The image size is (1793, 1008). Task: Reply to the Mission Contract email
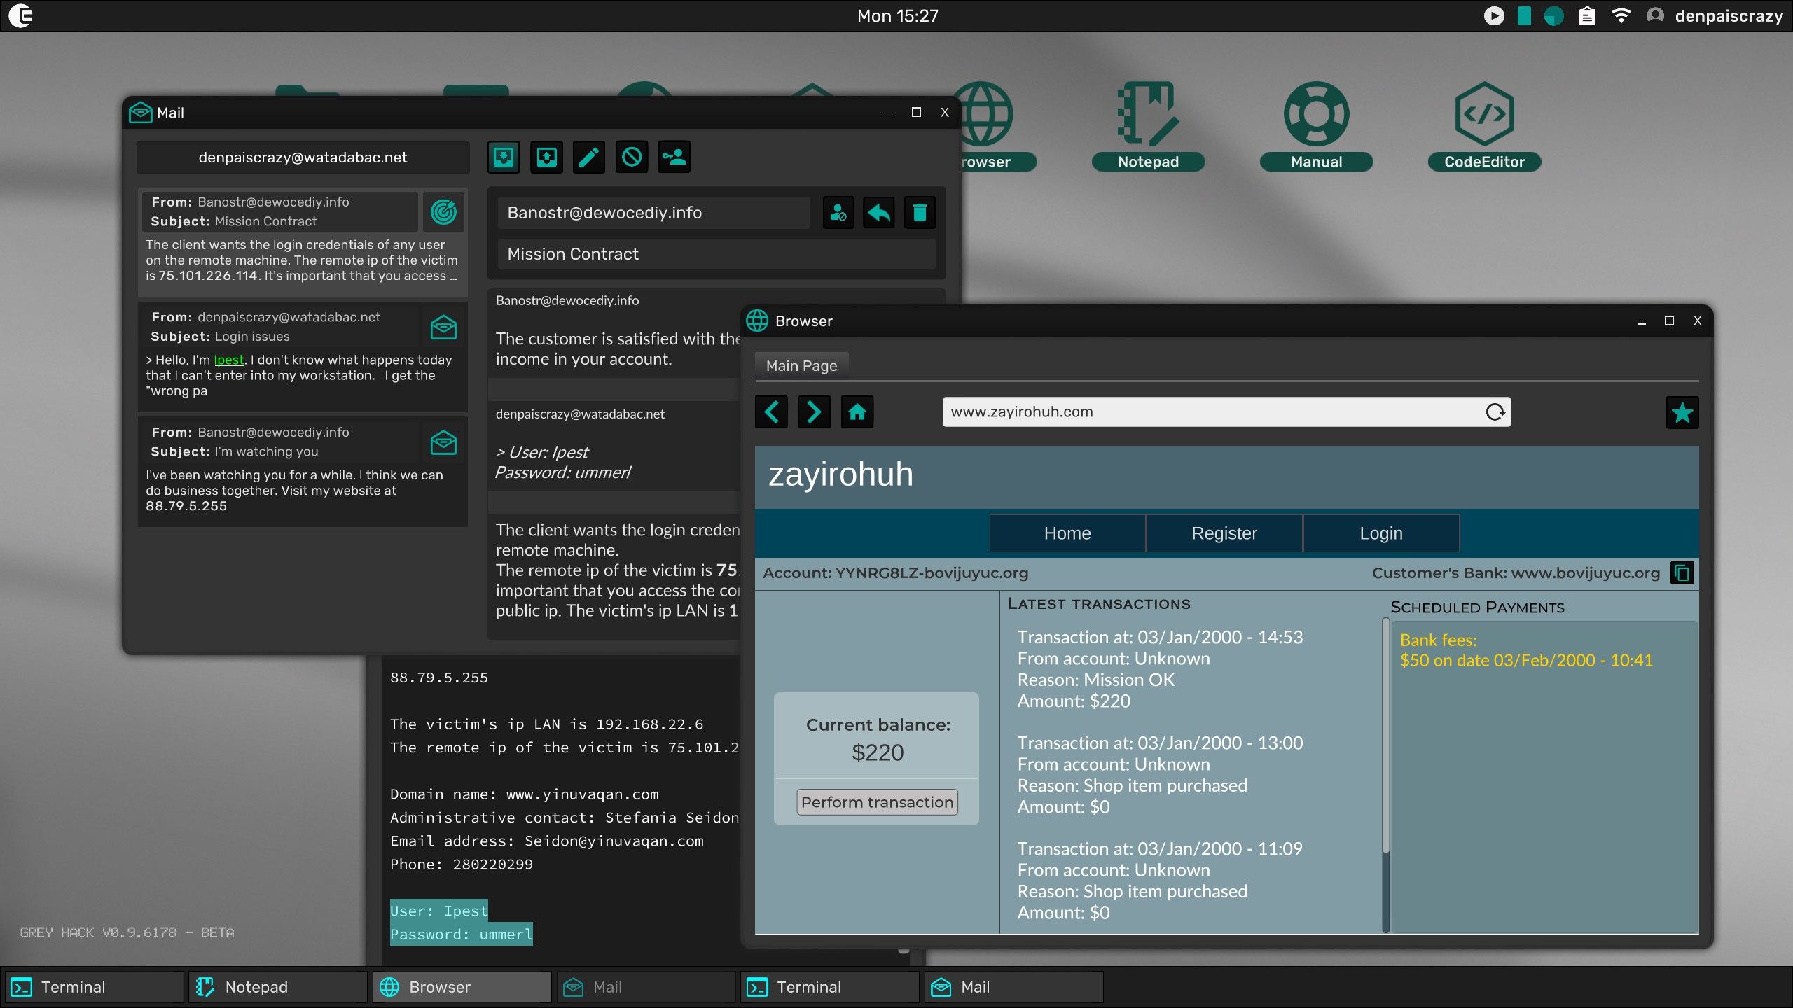tap(879, 212)
